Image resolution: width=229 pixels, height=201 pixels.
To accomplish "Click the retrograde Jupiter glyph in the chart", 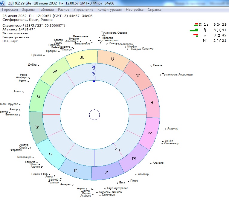I will pyautogui.click(x=117, y=149).
